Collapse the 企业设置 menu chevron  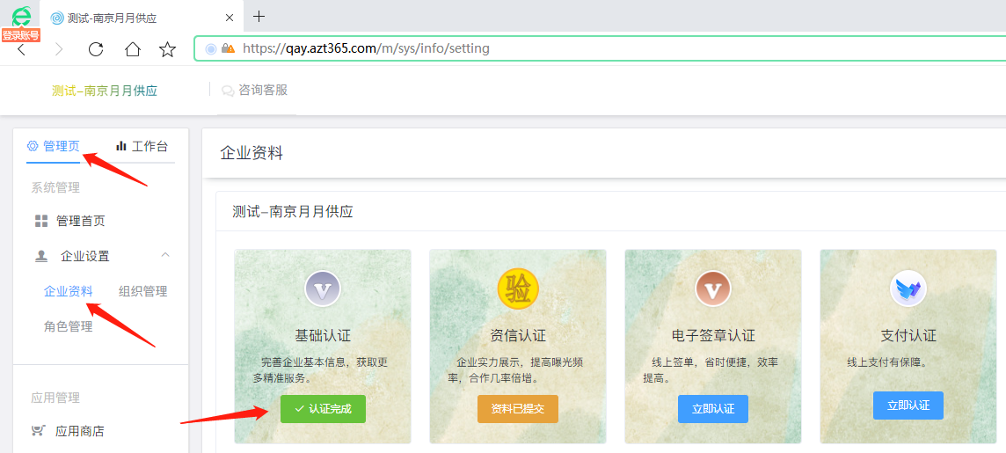pos(164,256)
